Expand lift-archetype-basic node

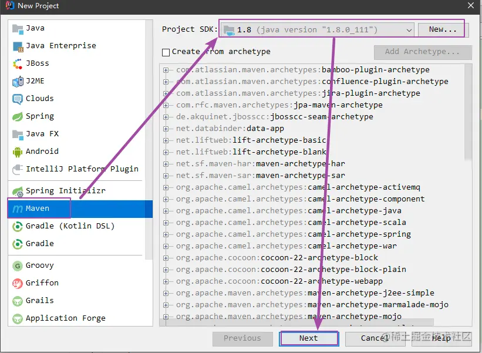[166, 140]
